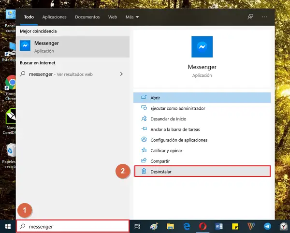This screenshot has width=290, height=233.
Task: Open Sticky Notes from the taskbar
Action: click(x=235, y=226)
